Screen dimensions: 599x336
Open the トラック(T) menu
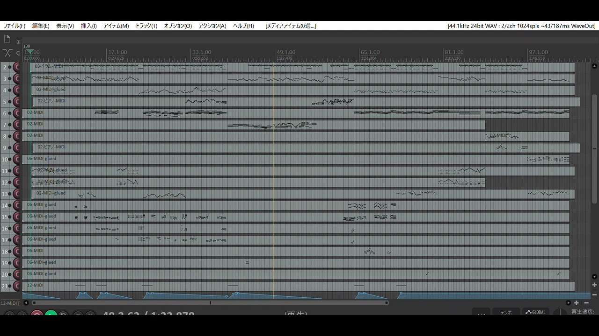(146, 26)
